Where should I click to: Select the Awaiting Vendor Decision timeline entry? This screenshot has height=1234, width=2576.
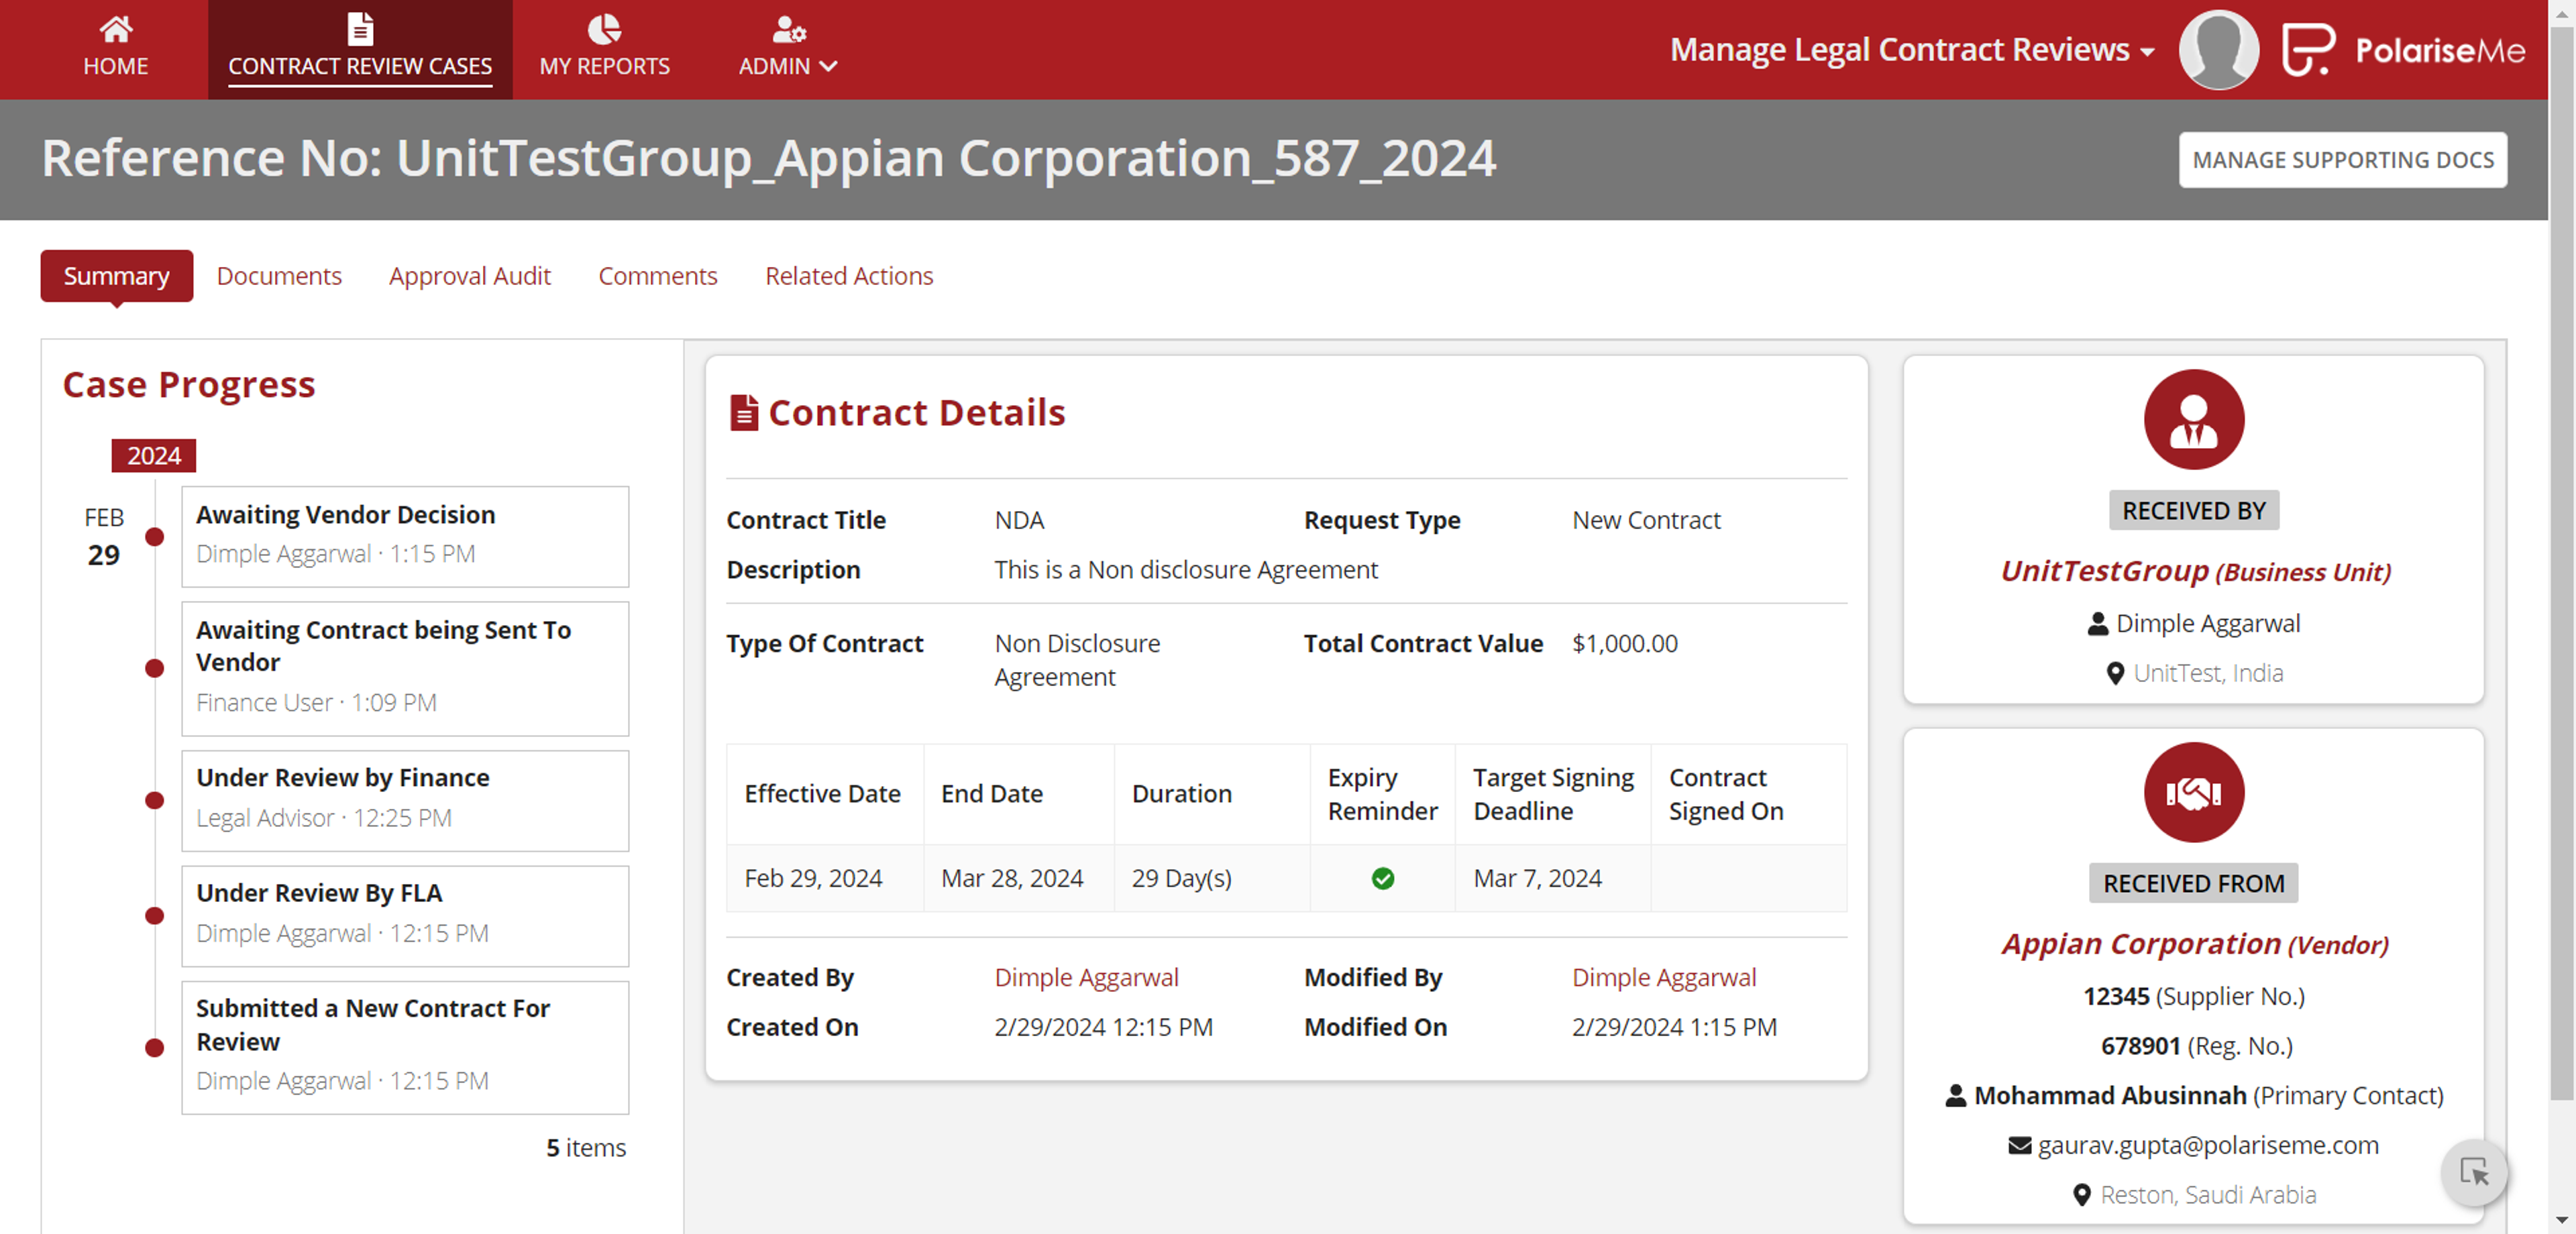pyautogui.click(x=405, y=536)
